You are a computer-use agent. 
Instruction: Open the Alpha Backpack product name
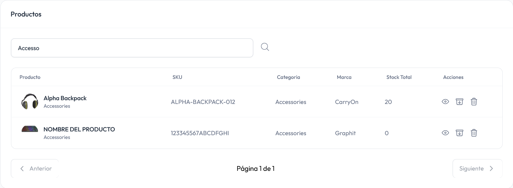click(x=65, y=98)
